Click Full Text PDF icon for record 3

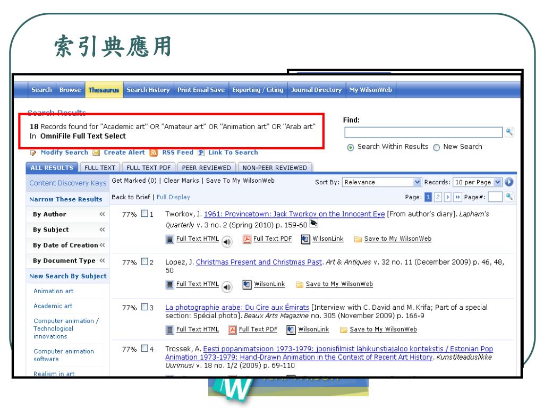click(x=233, y=329)
